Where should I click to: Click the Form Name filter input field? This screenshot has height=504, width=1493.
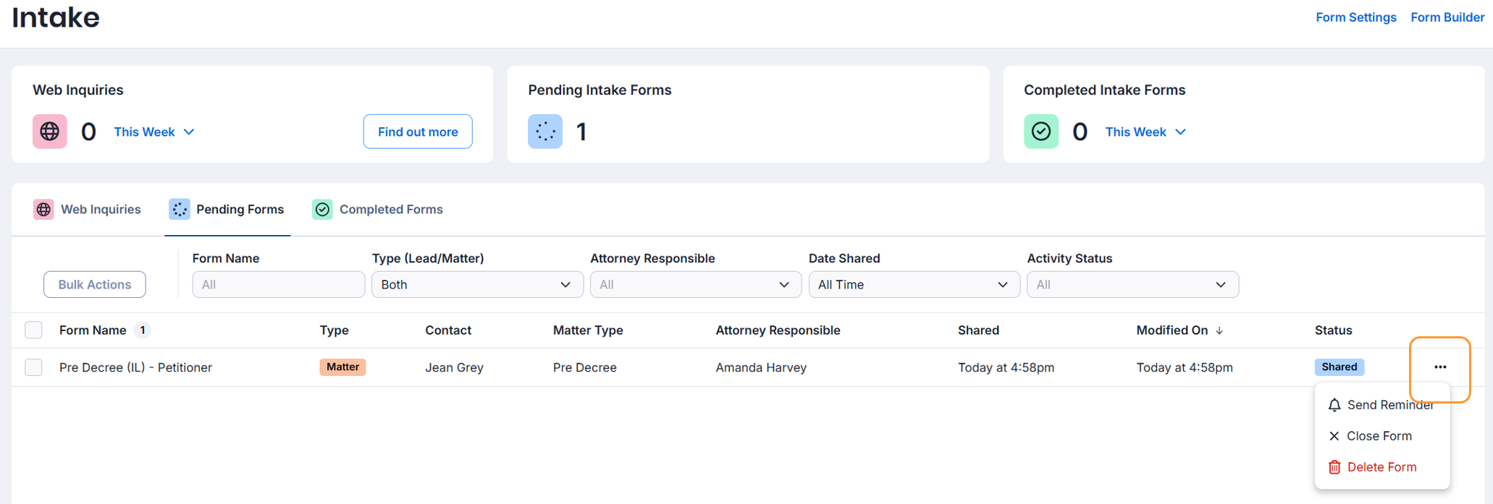tap(278, 285)
